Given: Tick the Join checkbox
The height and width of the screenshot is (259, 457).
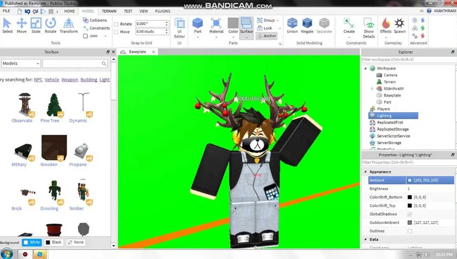Looking at the screenshot, I should click(x=85, y=36).
